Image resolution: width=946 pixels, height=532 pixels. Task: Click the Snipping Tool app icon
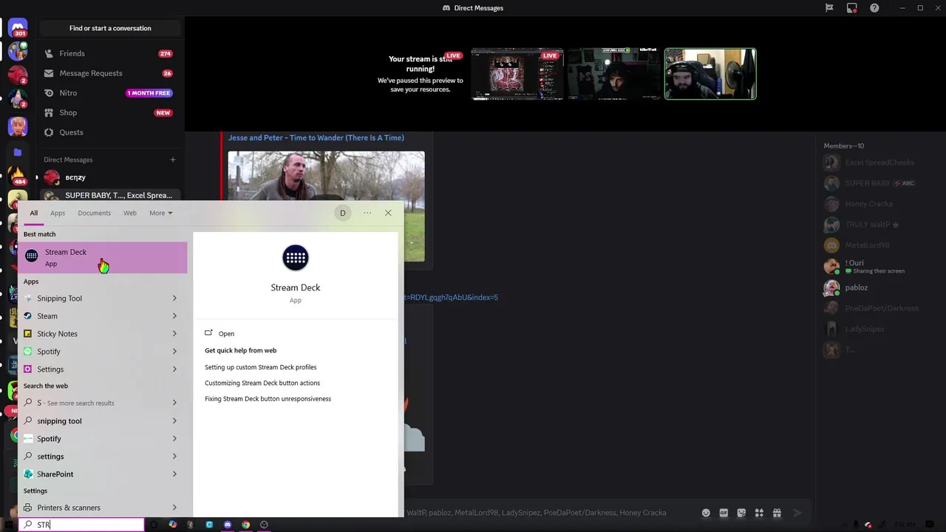(x=28, y=299)
